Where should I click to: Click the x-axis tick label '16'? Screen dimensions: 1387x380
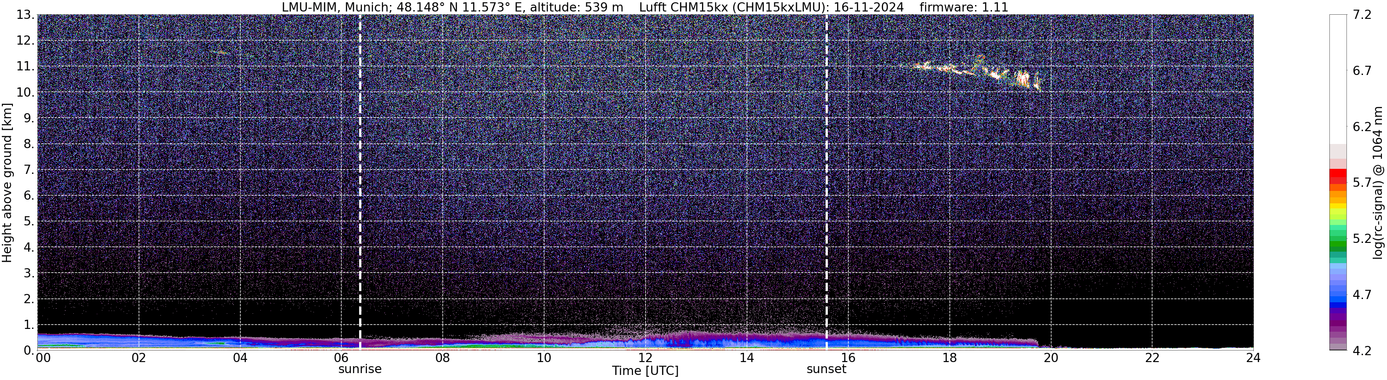point(848,358)
